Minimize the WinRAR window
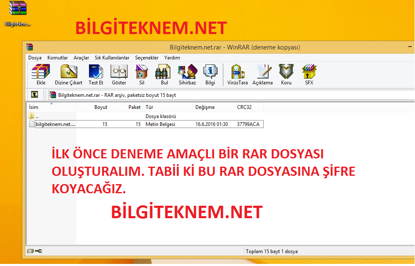This screenshot has height=266, width=415. click(410, 47)
